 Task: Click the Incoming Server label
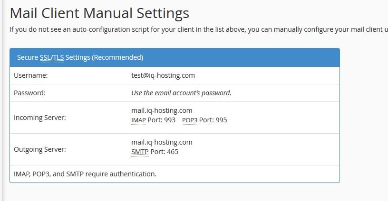tap(40, 118)
